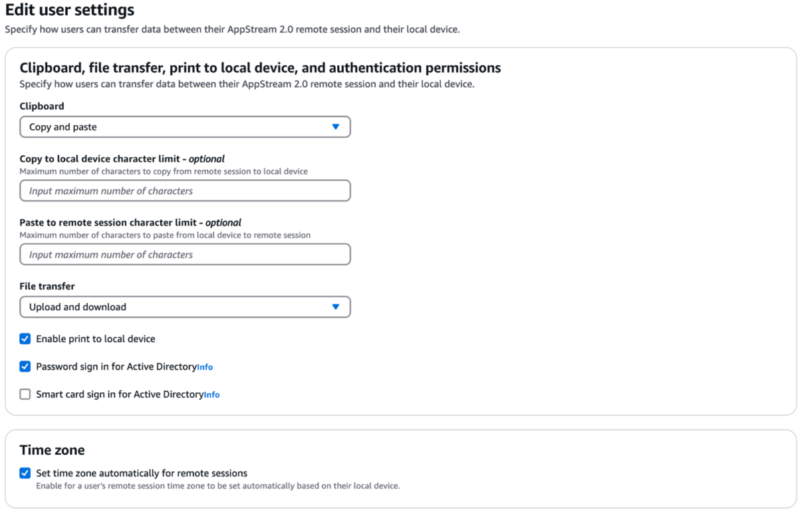Uncheck Password sign in for Active Directory
Screen dimensions: 802x516
(x=25, y=366)
